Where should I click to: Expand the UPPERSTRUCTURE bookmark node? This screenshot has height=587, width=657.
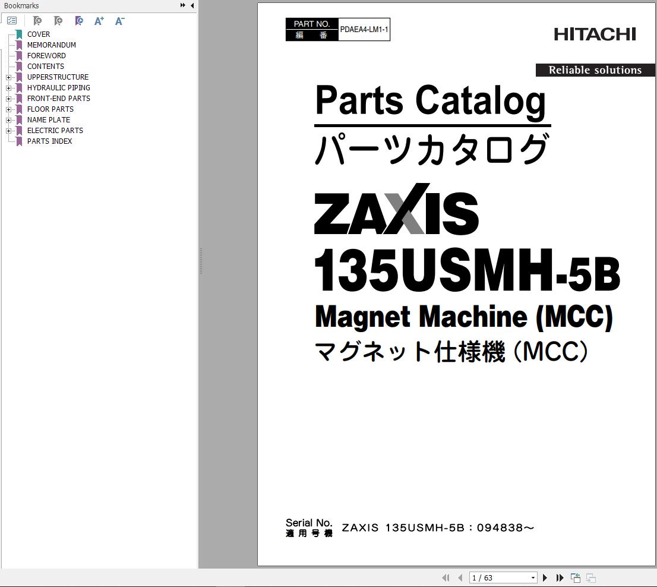point(9,77)
